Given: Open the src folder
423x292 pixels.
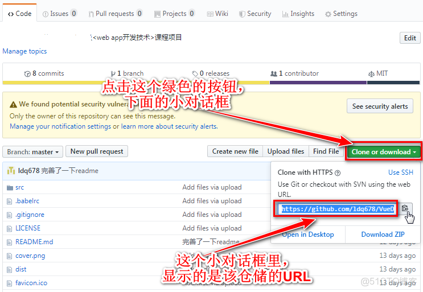Looking at the screenshot, I should point(19,187).
